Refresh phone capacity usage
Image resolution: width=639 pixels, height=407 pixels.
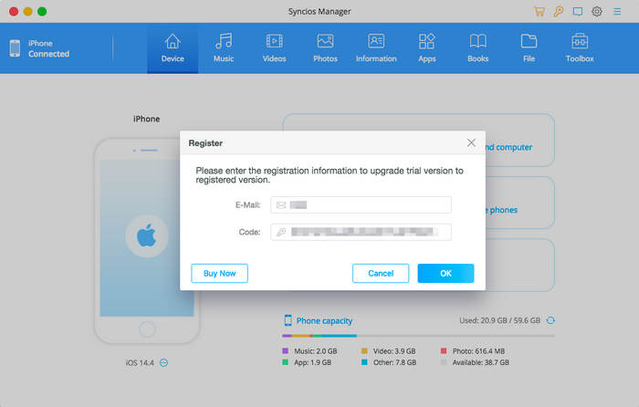coord(550,320)
